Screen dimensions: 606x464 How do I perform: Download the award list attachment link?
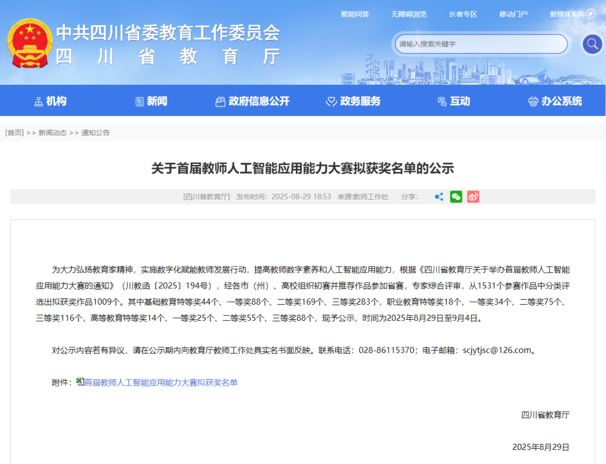(x=160, y=382)
